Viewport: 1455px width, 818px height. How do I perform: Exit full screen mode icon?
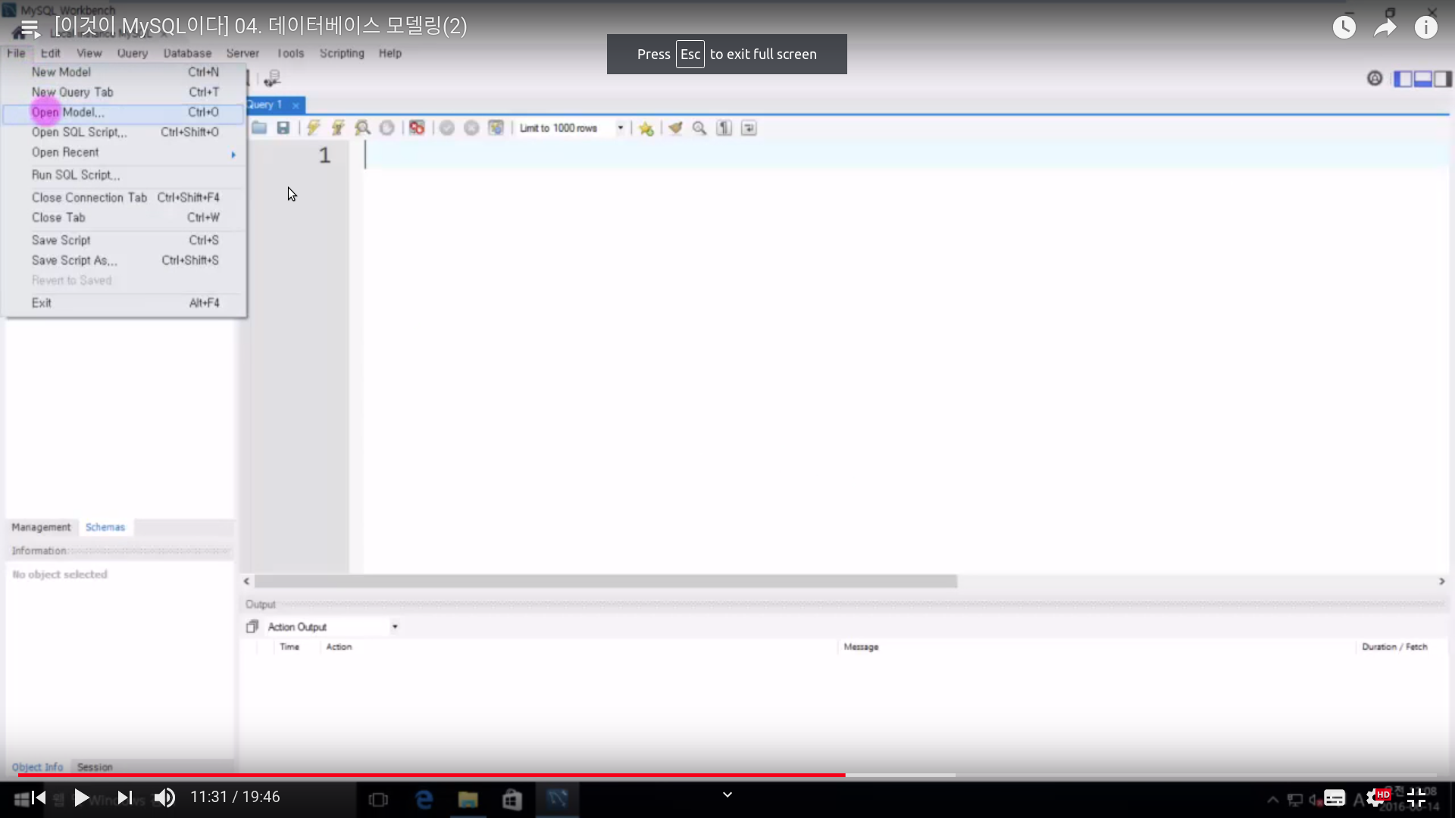(1416, 798)
